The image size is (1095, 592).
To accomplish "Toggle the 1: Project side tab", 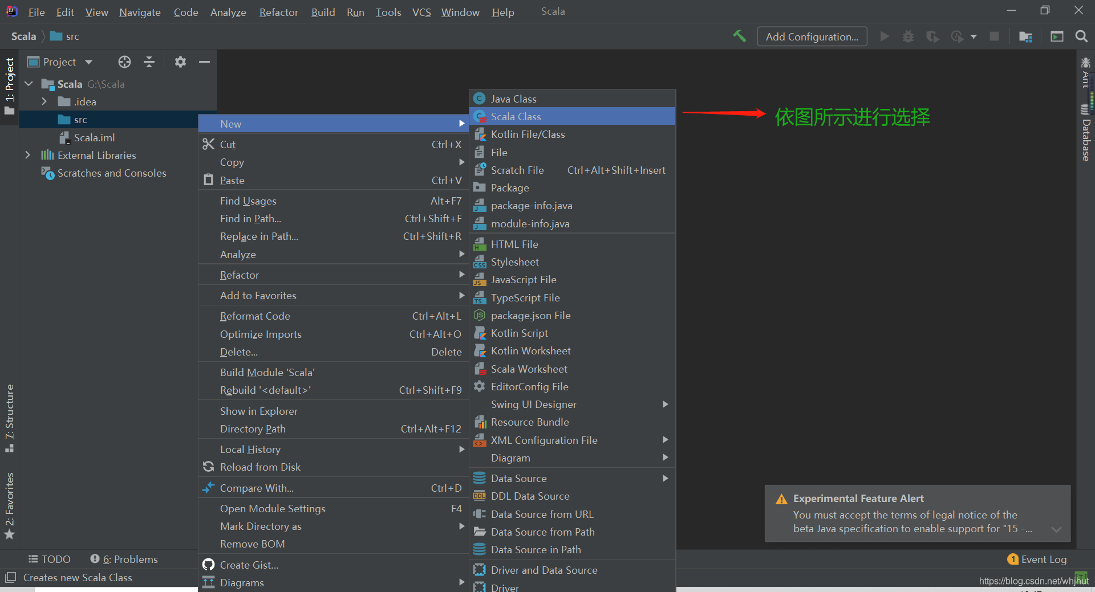I will (x=10, y=85).
